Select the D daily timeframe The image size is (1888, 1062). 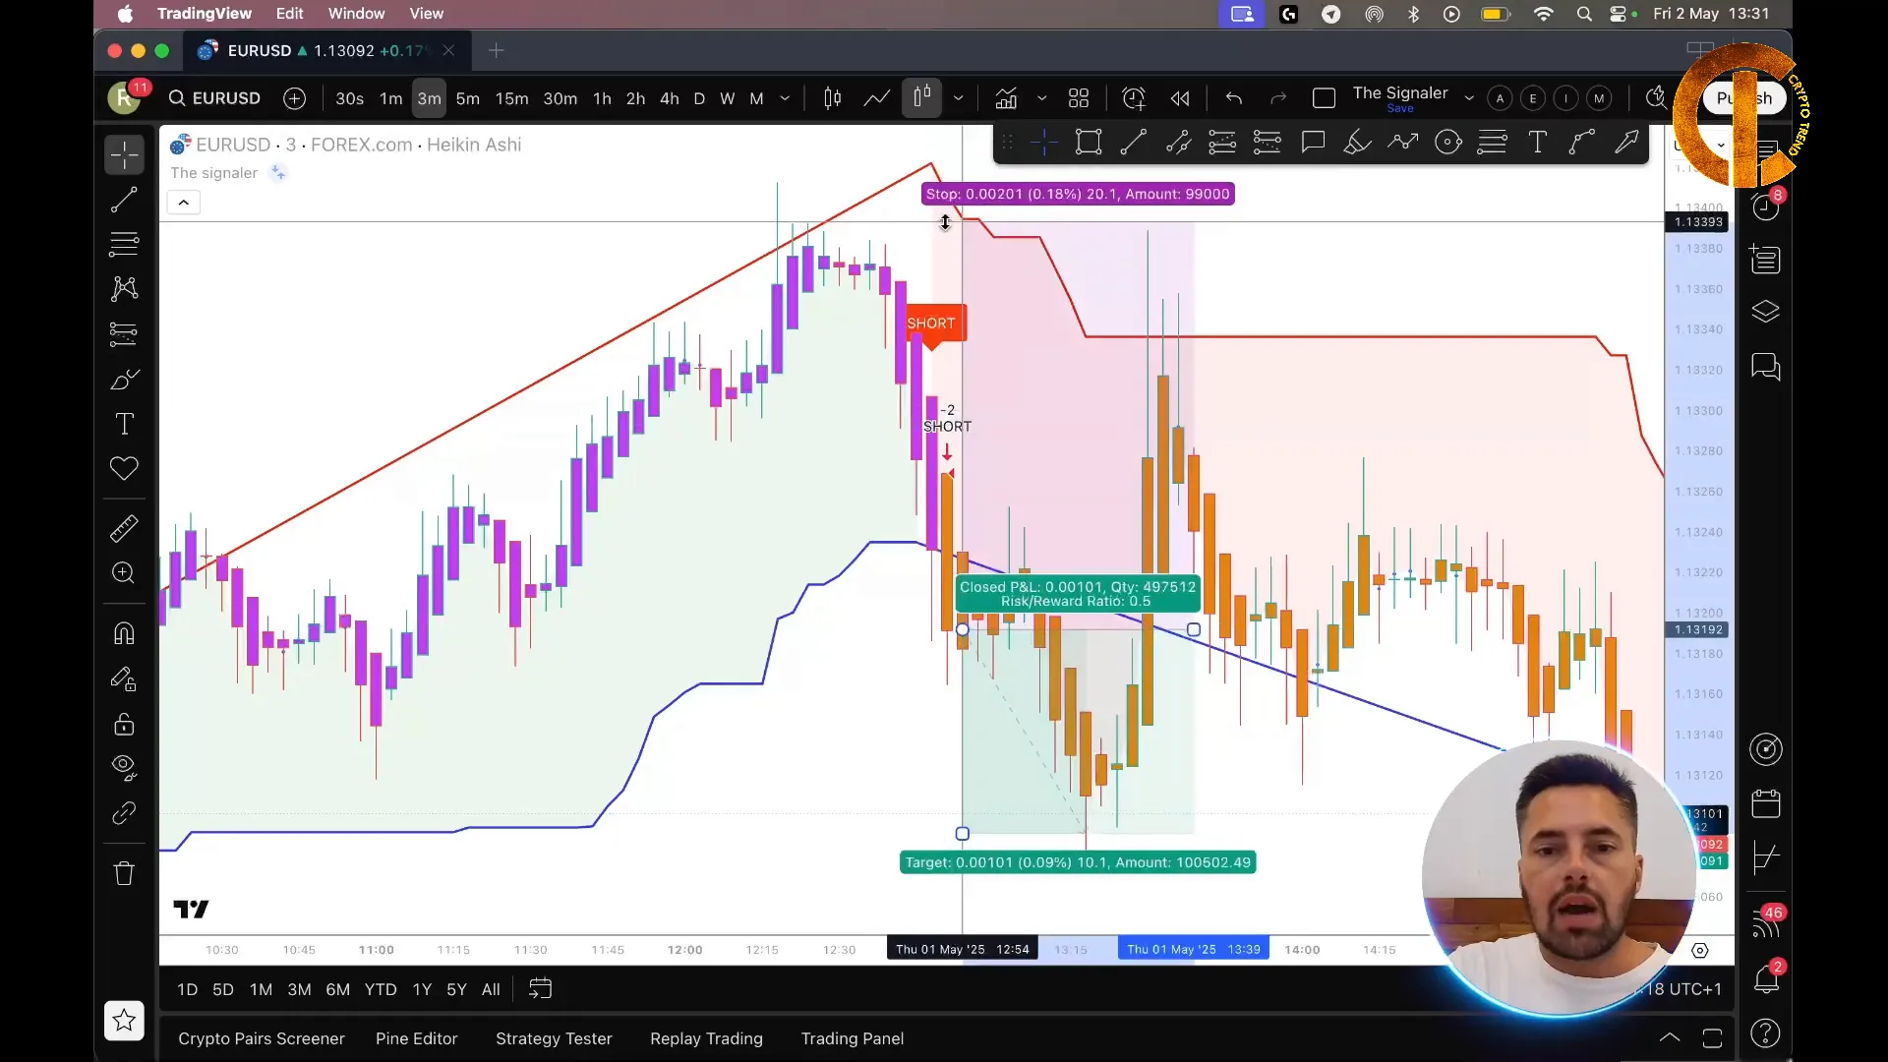coord(699,98)
